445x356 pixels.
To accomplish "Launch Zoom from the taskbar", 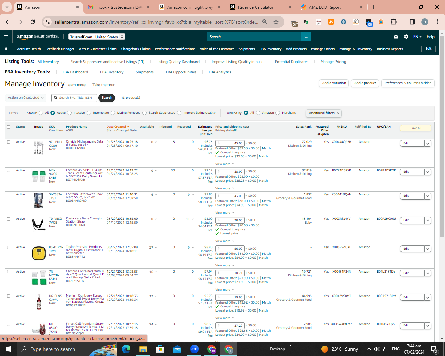I will tap(194, 349).
